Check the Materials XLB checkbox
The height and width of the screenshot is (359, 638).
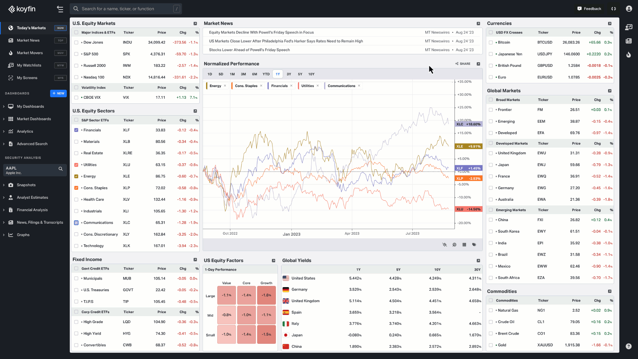tap(76, 142)
